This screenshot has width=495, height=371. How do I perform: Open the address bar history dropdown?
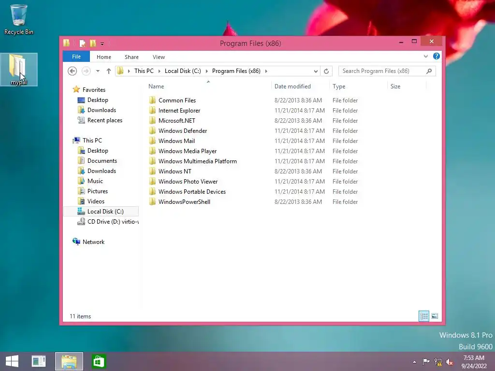tap(316, 71)
